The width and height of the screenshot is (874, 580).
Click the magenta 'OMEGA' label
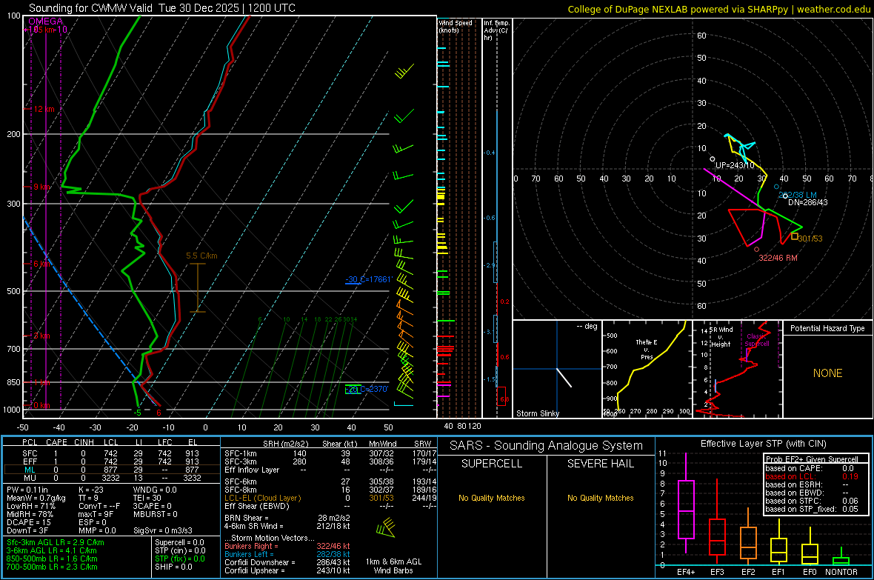[x=45, y=21]
